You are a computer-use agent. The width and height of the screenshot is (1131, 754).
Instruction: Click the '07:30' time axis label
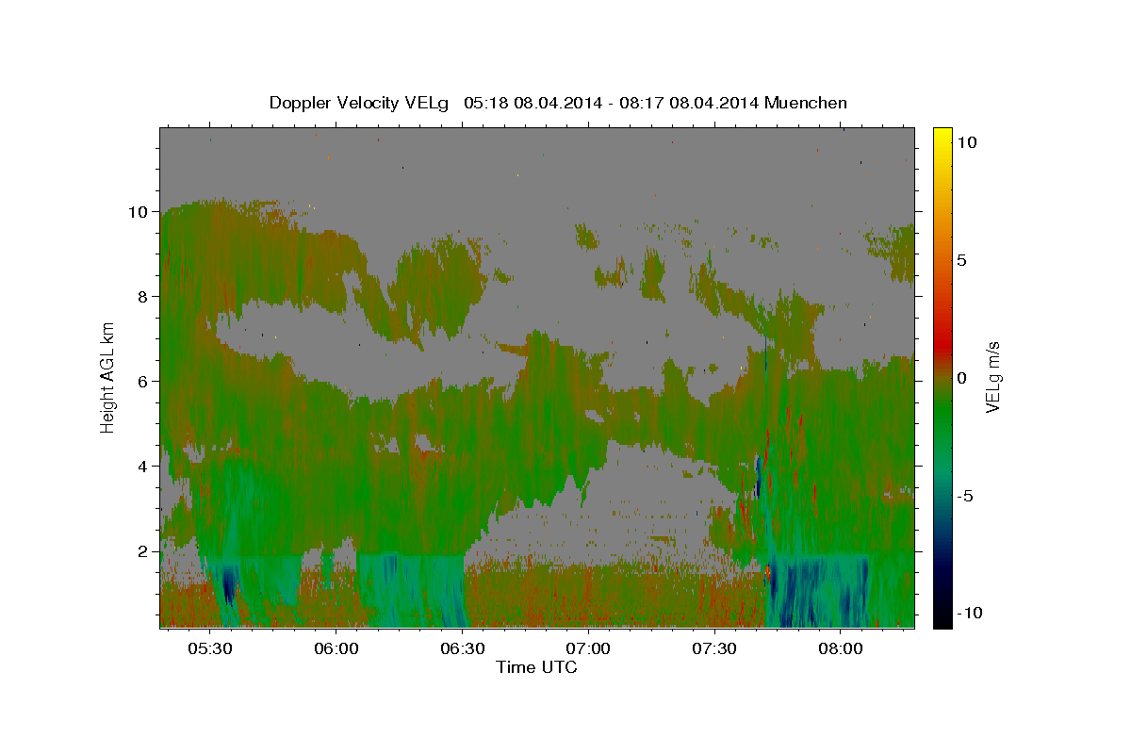coord(715,649)
